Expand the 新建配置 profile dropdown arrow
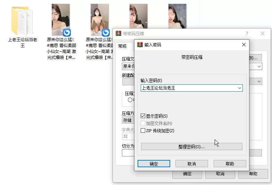 click(x=259, y=81)
